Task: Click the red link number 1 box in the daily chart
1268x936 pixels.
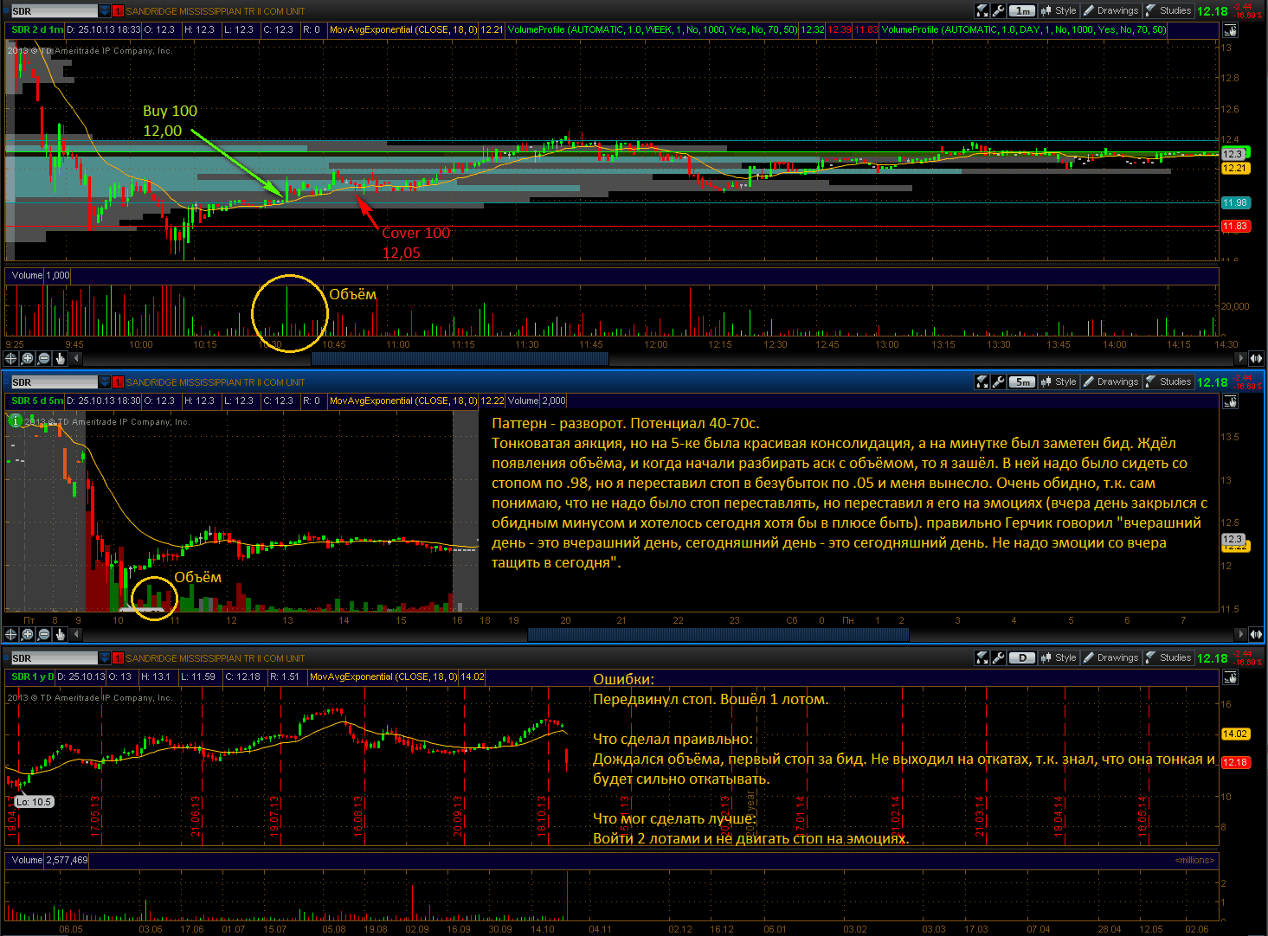Action: pyautogui.click(x=118, y=657)
